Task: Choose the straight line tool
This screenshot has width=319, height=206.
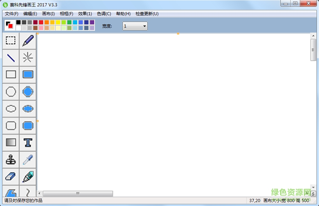Action: pyautogui.click(x=11, y=58)
